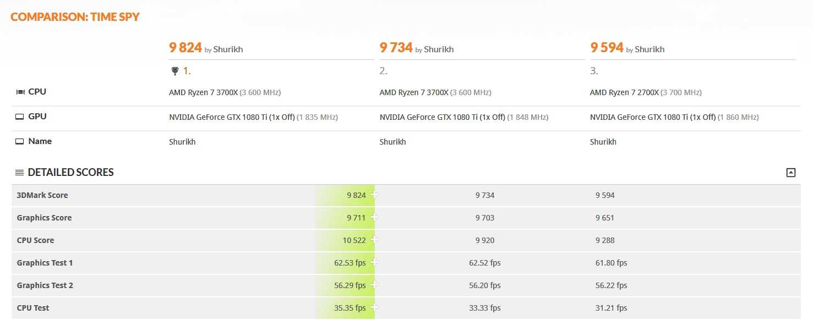
Task: Click the Detailed Scores heading
Action: [x=70, y=173]
